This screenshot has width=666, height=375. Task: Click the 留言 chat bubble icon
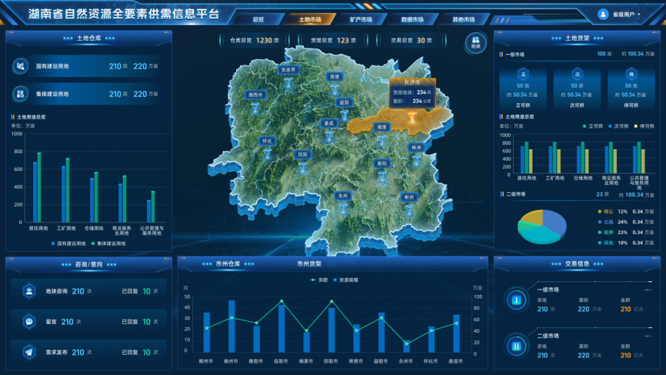coord(29,321)
